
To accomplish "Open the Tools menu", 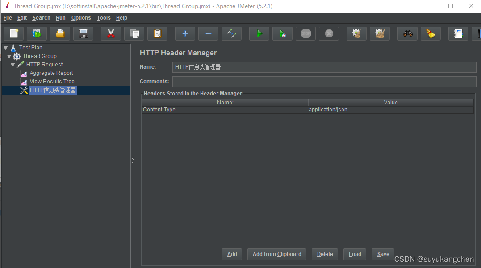I will (x=104, y=18).
